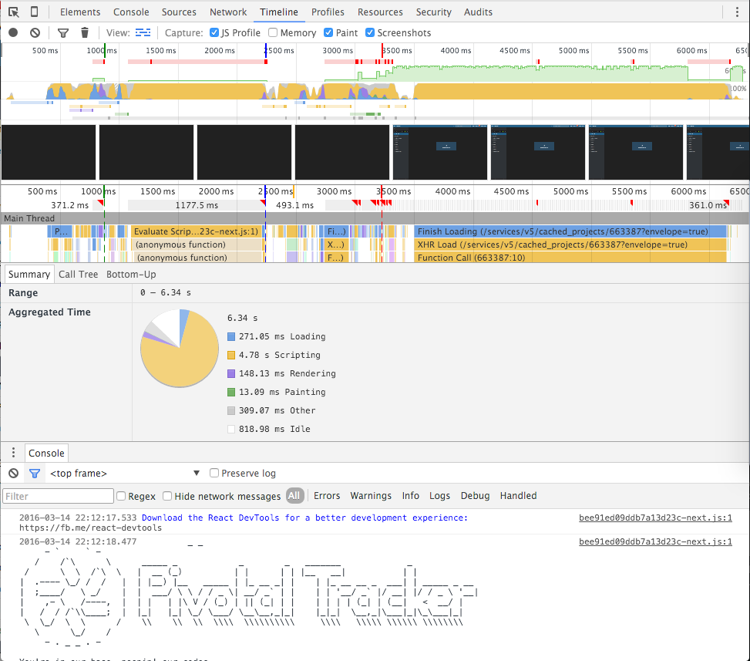
Task: Select the 1177.5 ms frame bar
Action: [x=197, y=205]
